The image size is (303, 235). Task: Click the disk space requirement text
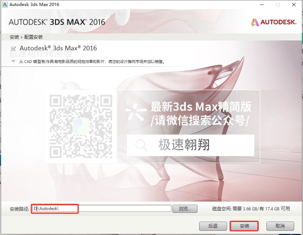[x=251, y=209]
